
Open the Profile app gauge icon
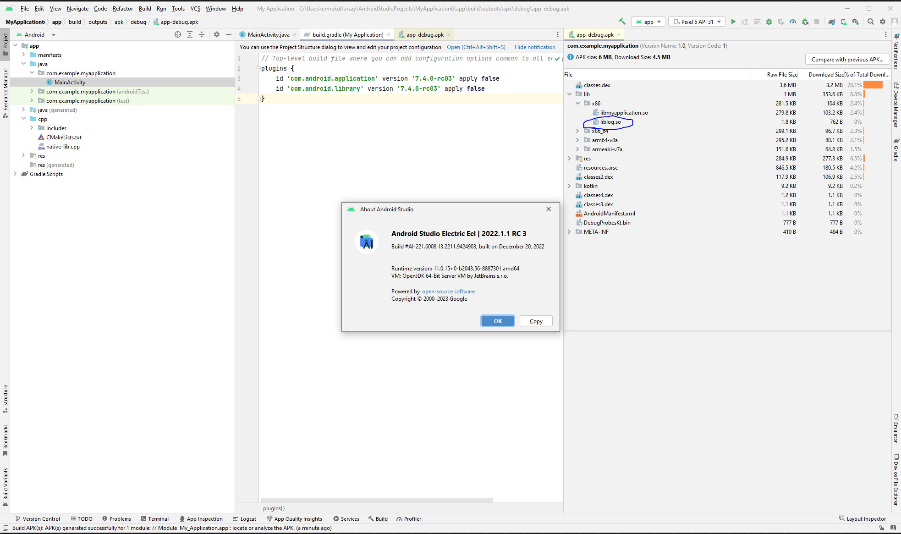(x=793, y=22)
